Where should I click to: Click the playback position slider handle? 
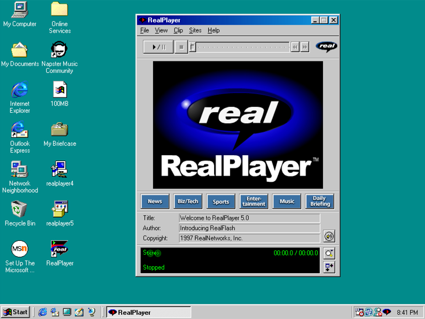click(192, 46)
